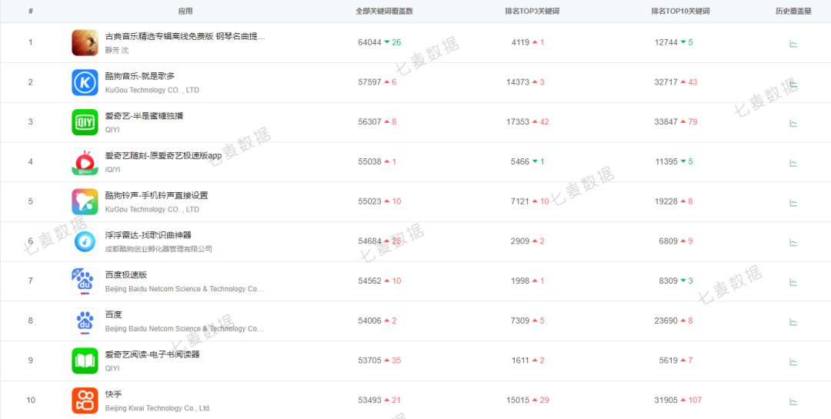
Task: Click TOP10 keyword value 31905
Action: click(x=666, y=400)
